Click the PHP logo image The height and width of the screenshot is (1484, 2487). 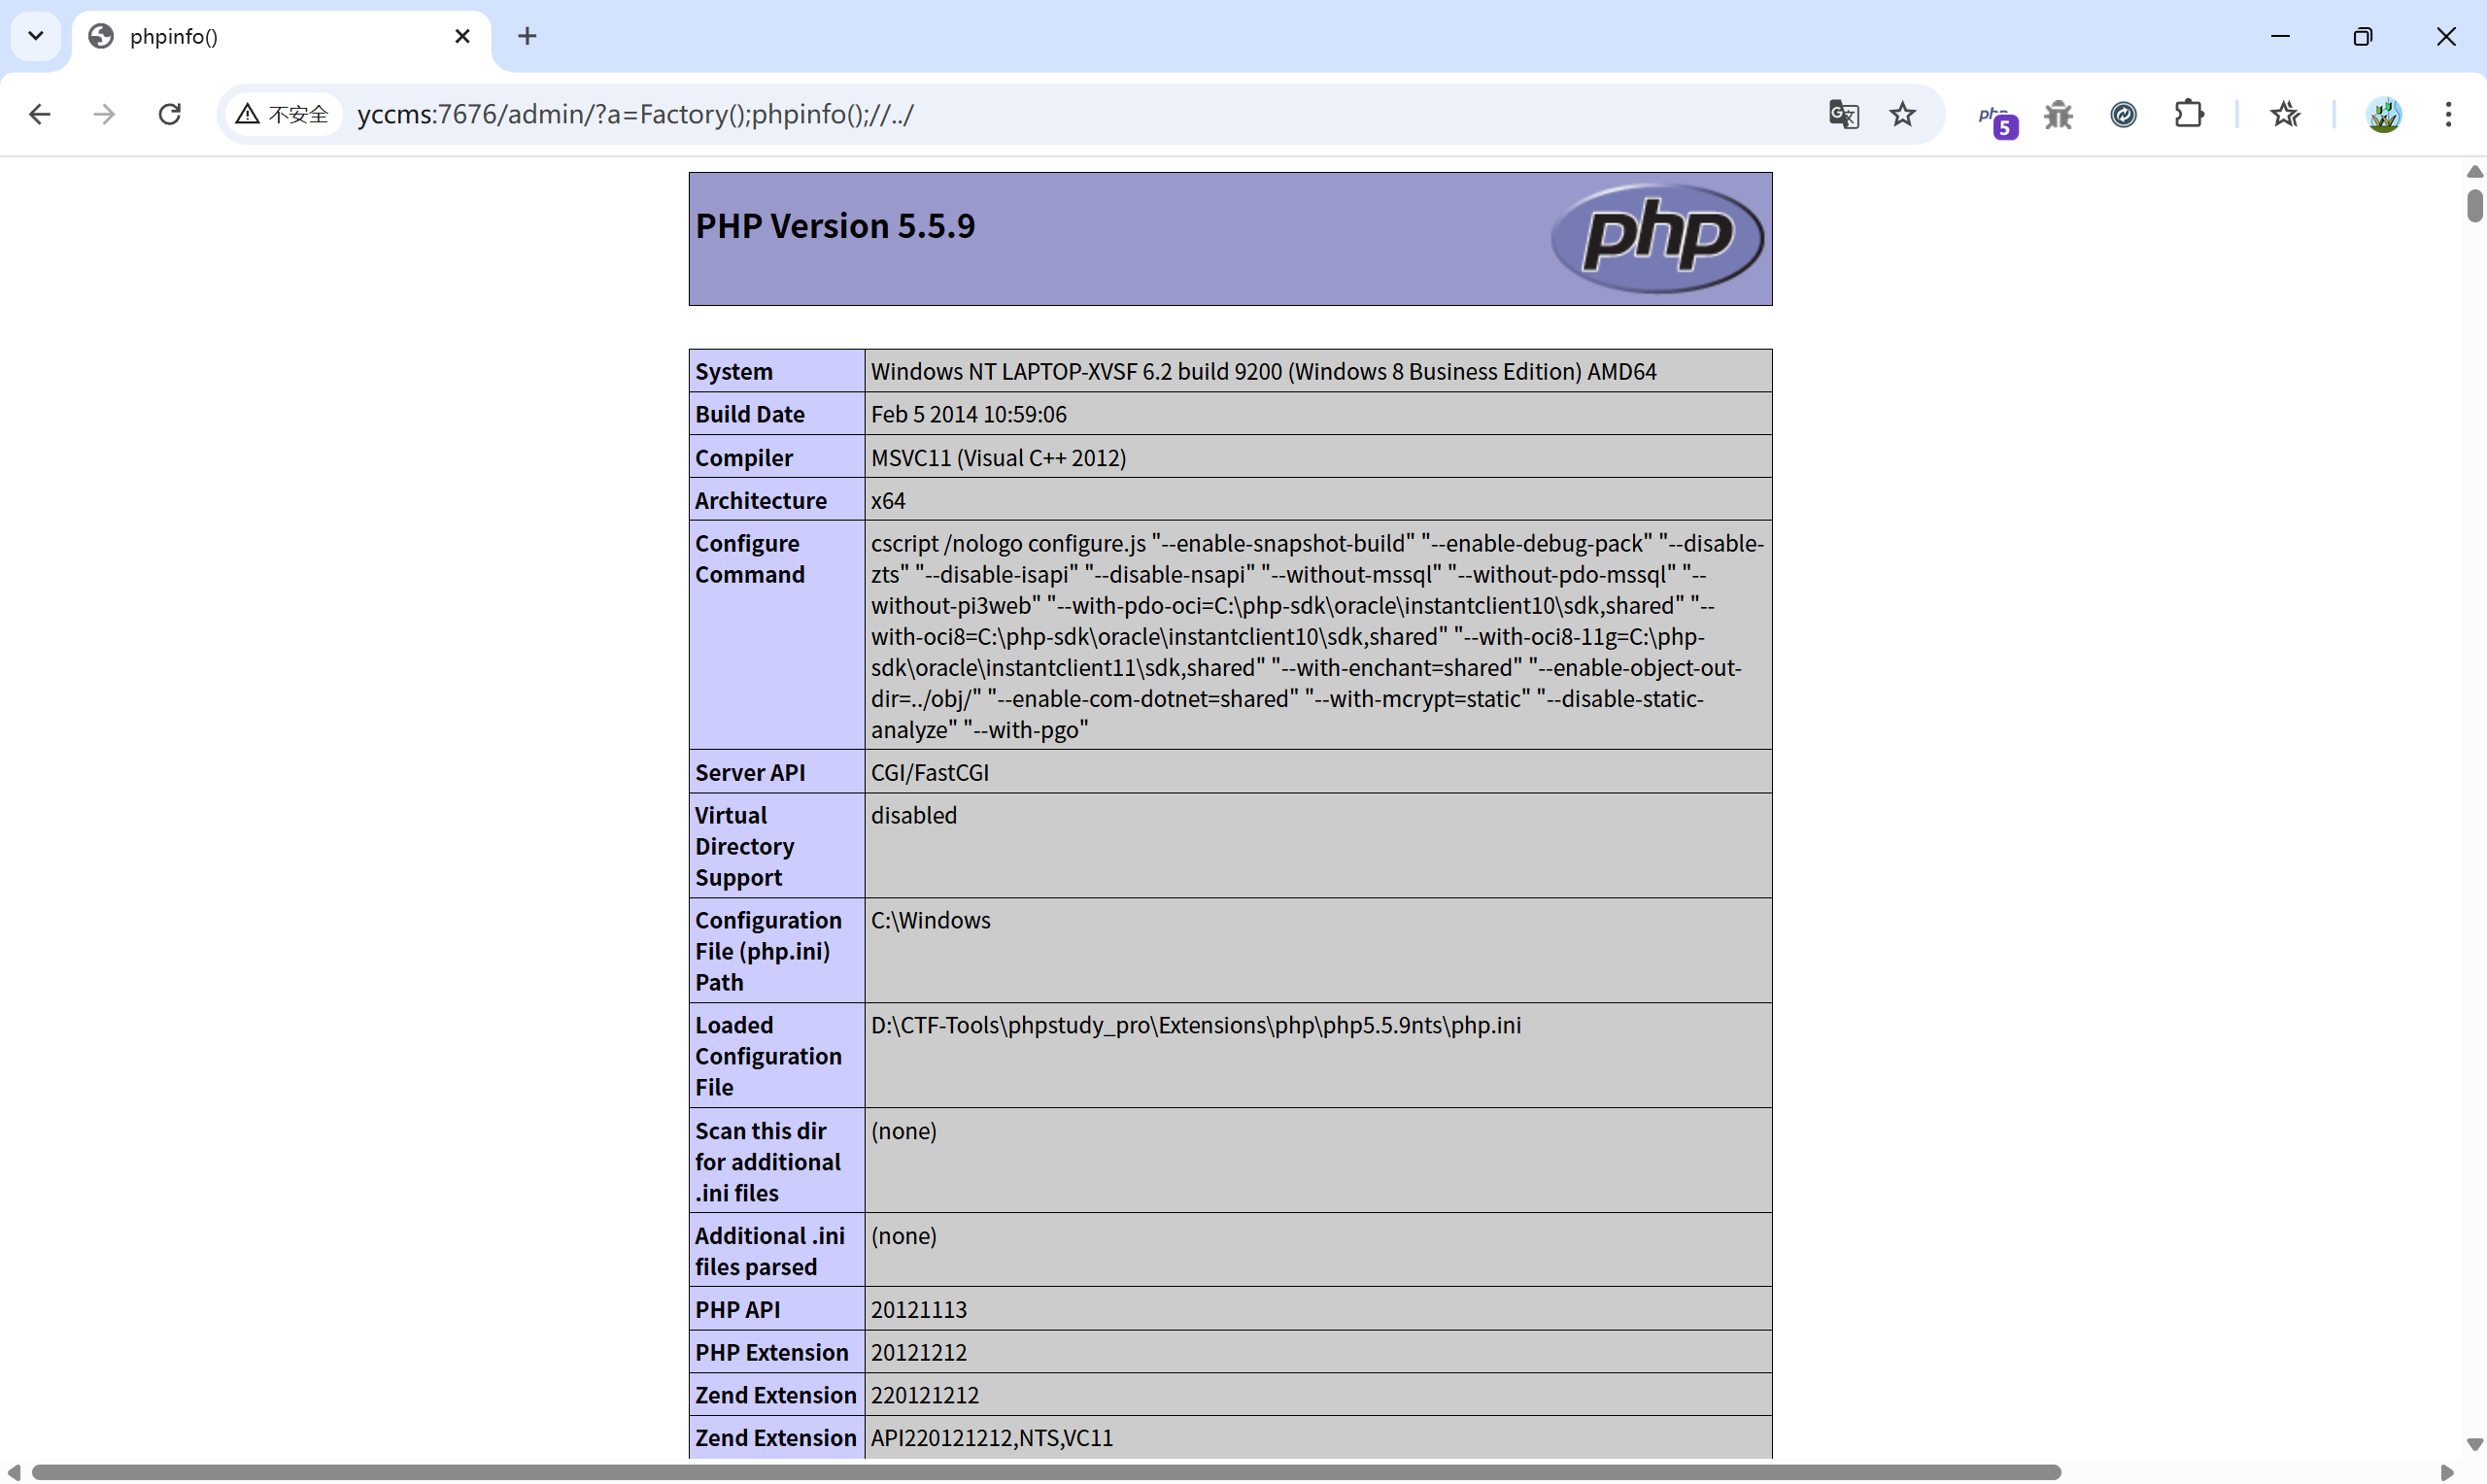[1657, 238]
